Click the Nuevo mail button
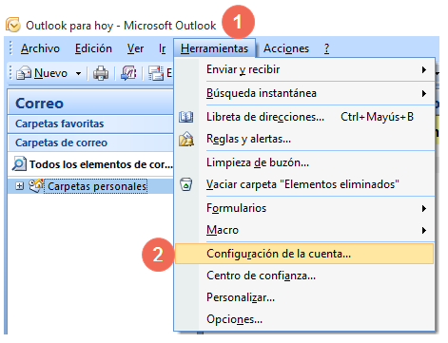 42,73
